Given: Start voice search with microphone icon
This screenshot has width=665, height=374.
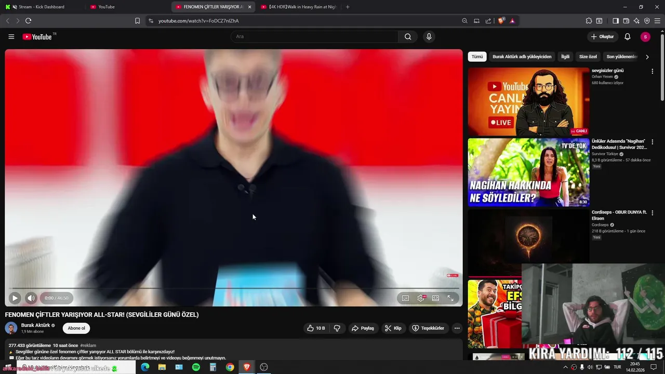Looking at the screenshot, I should 429,36.
